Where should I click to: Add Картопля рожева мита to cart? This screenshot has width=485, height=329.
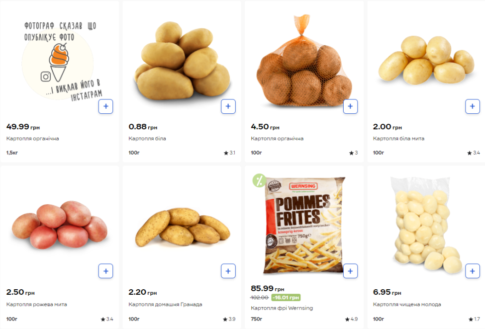(106, 271)
